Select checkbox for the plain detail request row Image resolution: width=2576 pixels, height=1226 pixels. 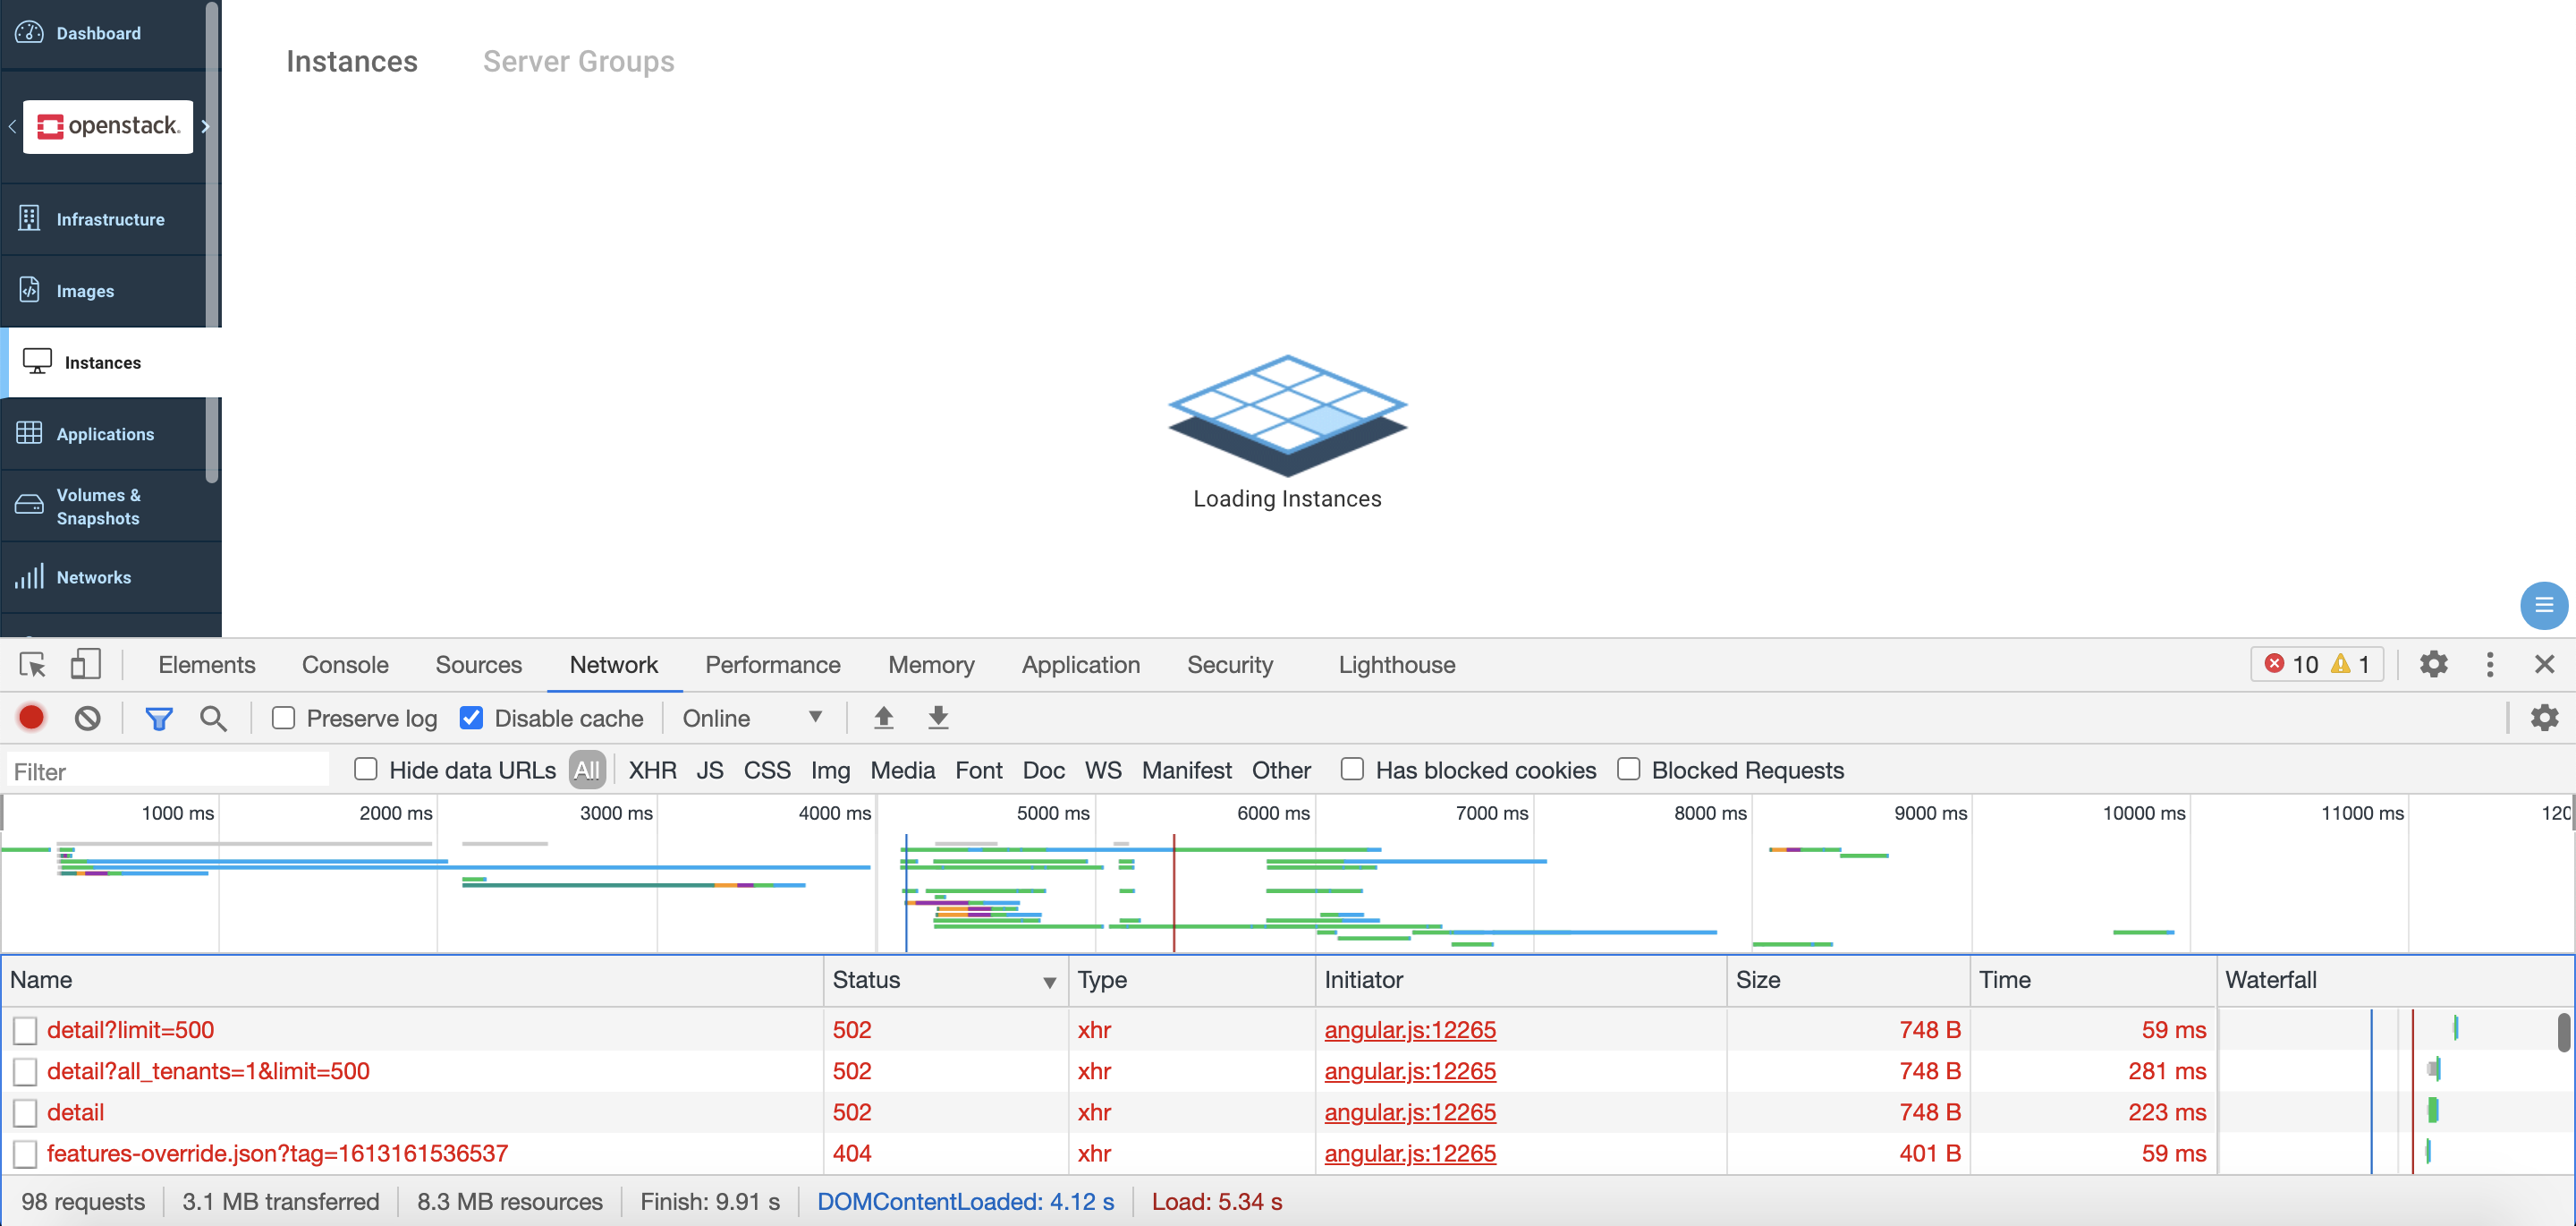tap(25, 1112)
